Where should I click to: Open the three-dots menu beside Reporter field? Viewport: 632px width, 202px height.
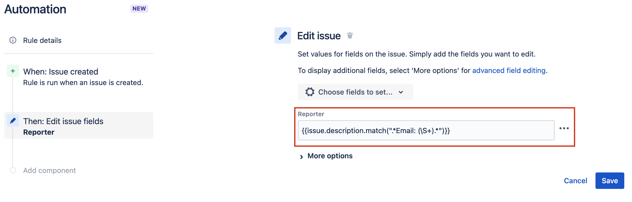point(564,128)
